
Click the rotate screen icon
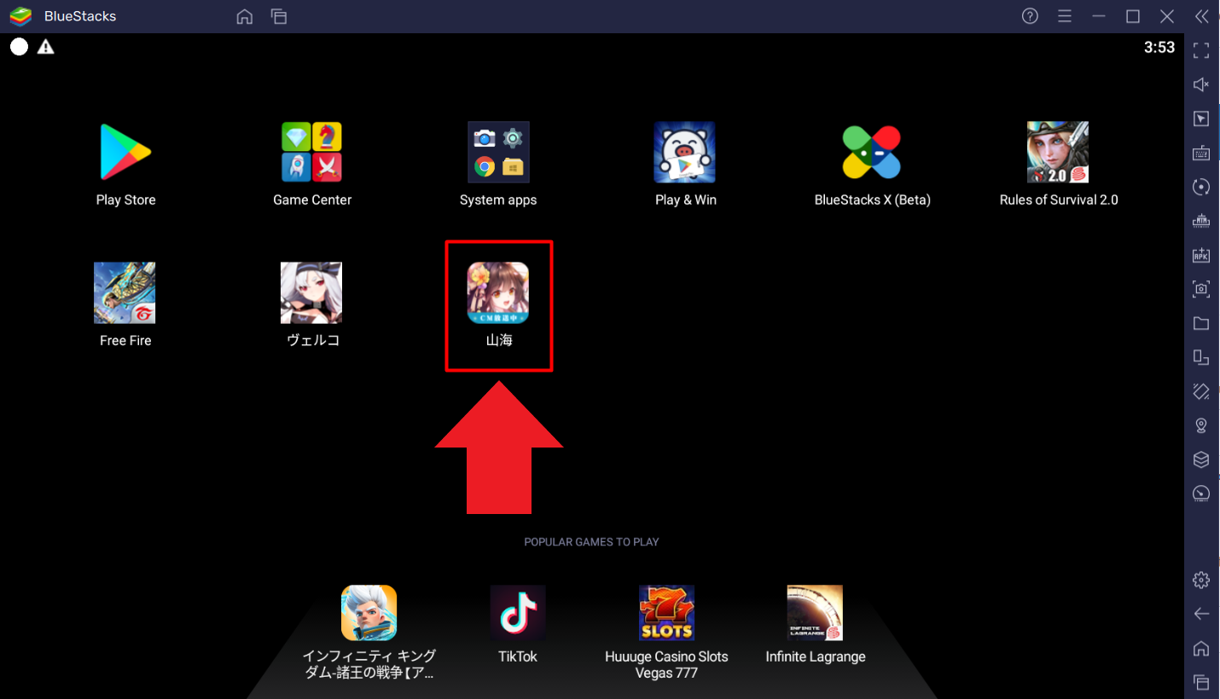(x=1201, y=357)
